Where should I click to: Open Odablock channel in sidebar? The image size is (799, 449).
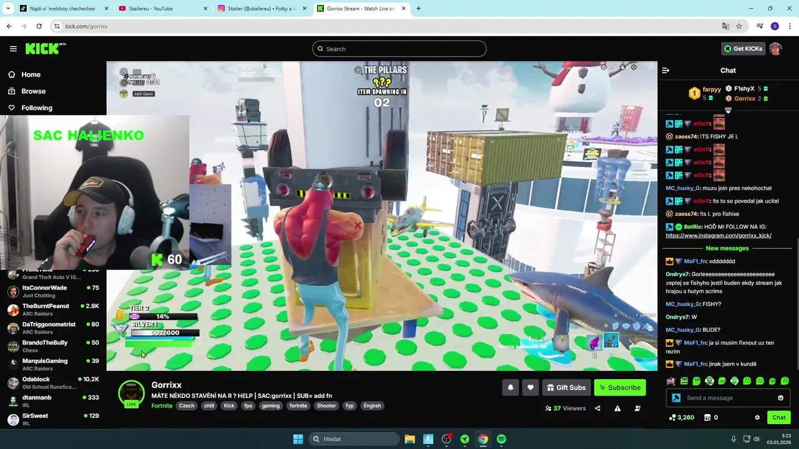[54, 382]
